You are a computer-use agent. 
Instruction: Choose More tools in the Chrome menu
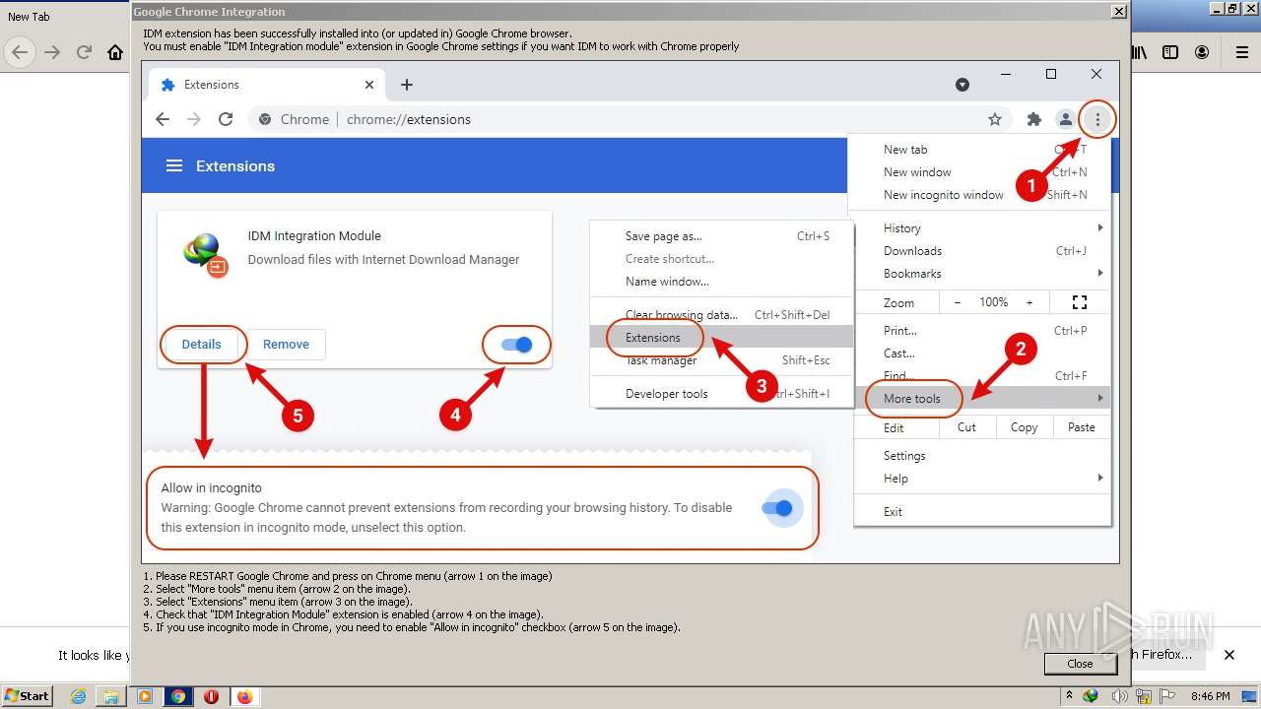point(982,399)
